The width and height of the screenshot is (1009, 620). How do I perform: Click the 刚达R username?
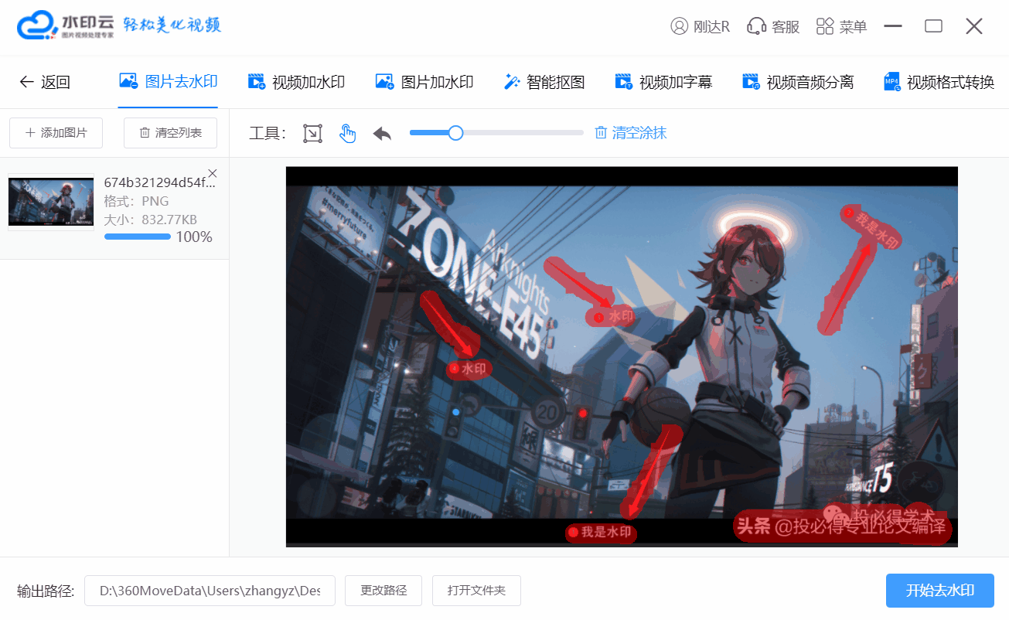(711, 27)
